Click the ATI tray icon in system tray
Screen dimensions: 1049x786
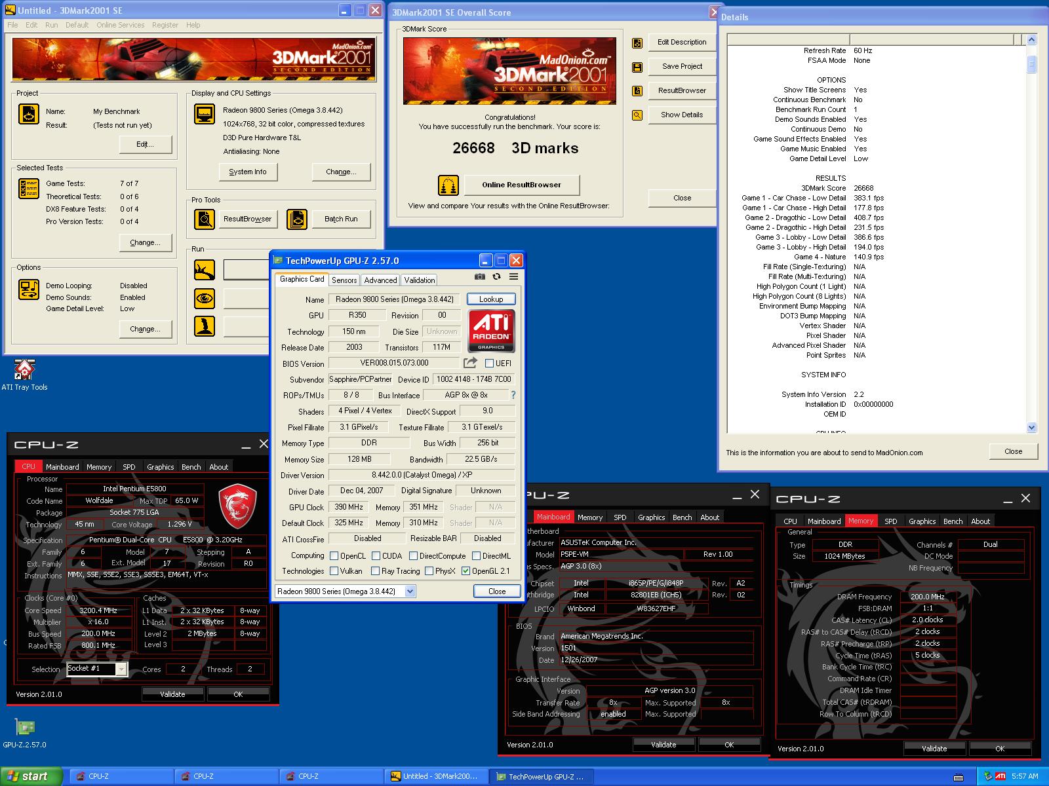(x=1000, y=776)
